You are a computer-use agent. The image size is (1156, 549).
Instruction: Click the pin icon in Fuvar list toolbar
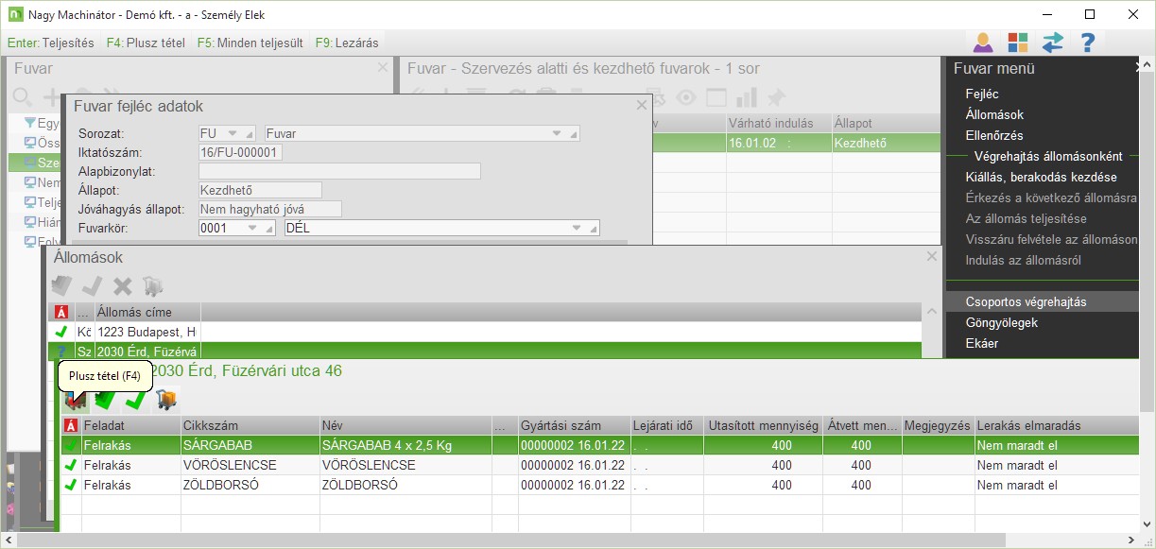pos(775,97)
